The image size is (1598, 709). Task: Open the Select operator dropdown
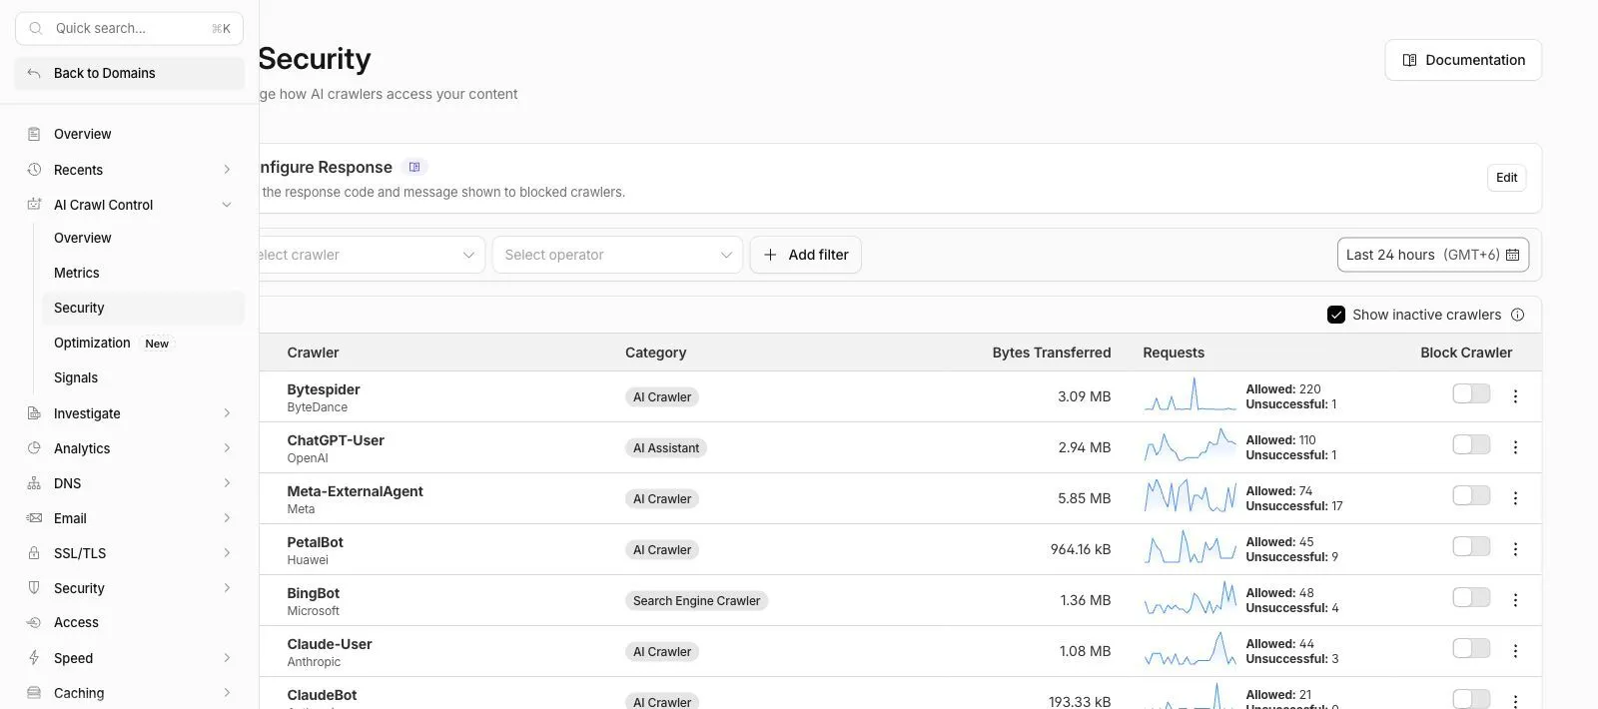pos(617,255)
